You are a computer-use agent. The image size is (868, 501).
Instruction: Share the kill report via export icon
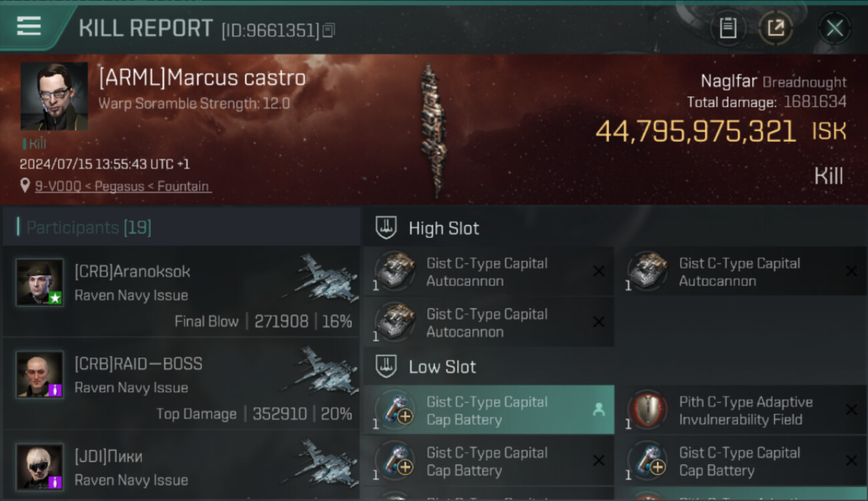coord(775,28)
